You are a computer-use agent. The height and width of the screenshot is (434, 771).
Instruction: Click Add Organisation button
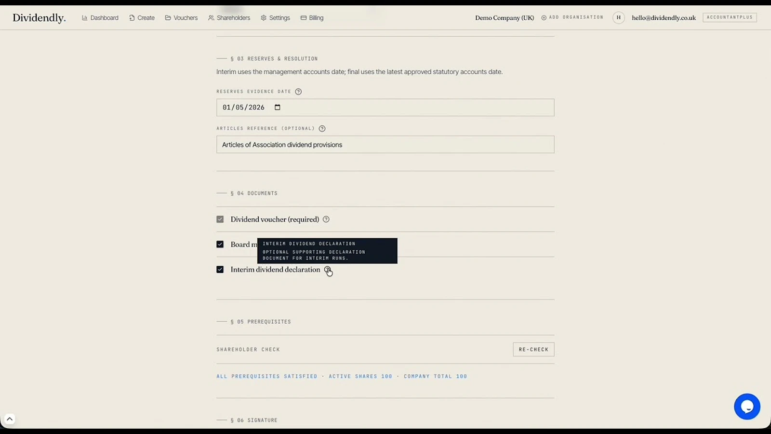[572, 17]
